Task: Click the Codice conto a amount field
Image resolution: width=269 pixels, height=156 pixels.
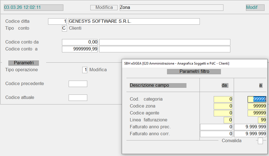Action: [x=80, y=49]
